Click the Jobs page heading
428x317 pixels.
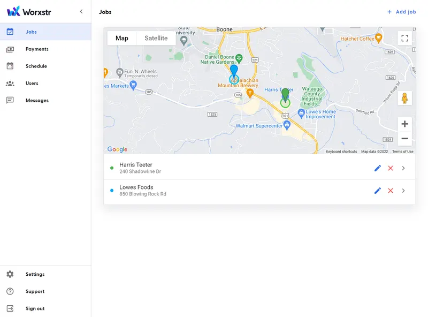105,12
